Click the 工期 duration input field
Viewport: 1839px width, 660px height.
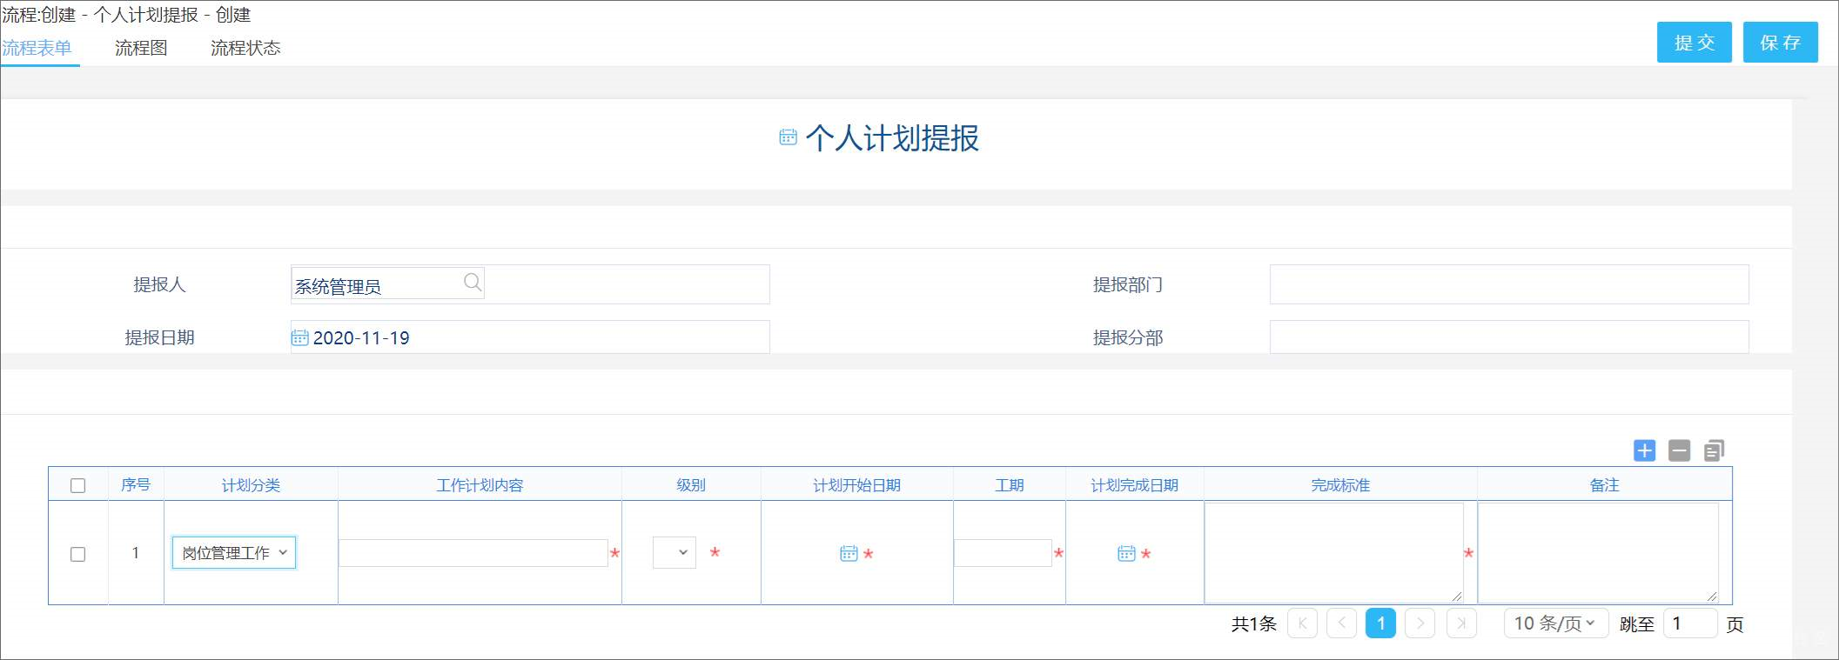(x=1003, y=553)
